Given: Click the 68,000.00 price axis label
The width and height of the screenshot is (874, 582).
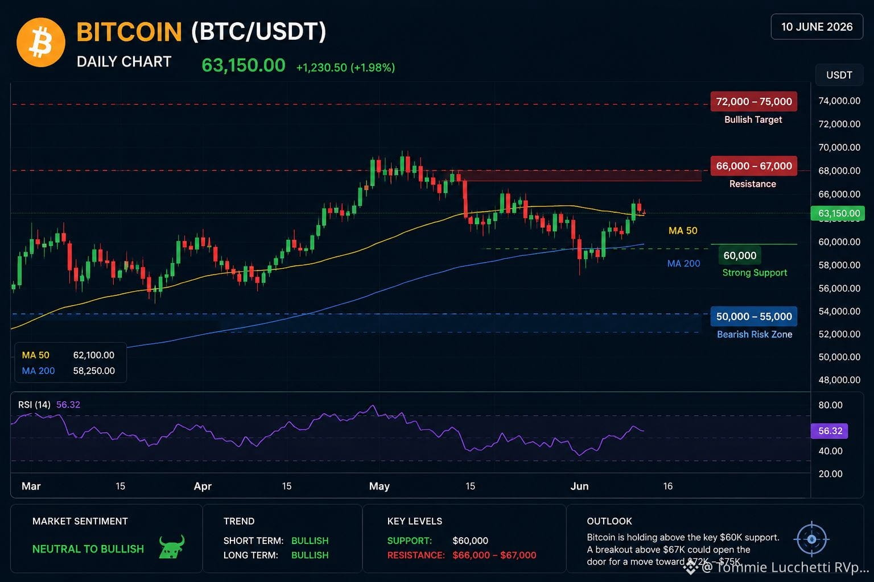Looking at the screenshot, I should [x=839, y=171].
